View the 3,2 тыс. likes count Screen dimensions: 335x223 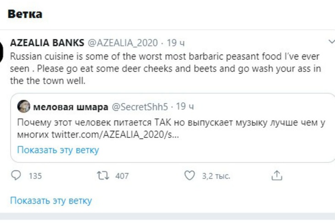point(216,176)
